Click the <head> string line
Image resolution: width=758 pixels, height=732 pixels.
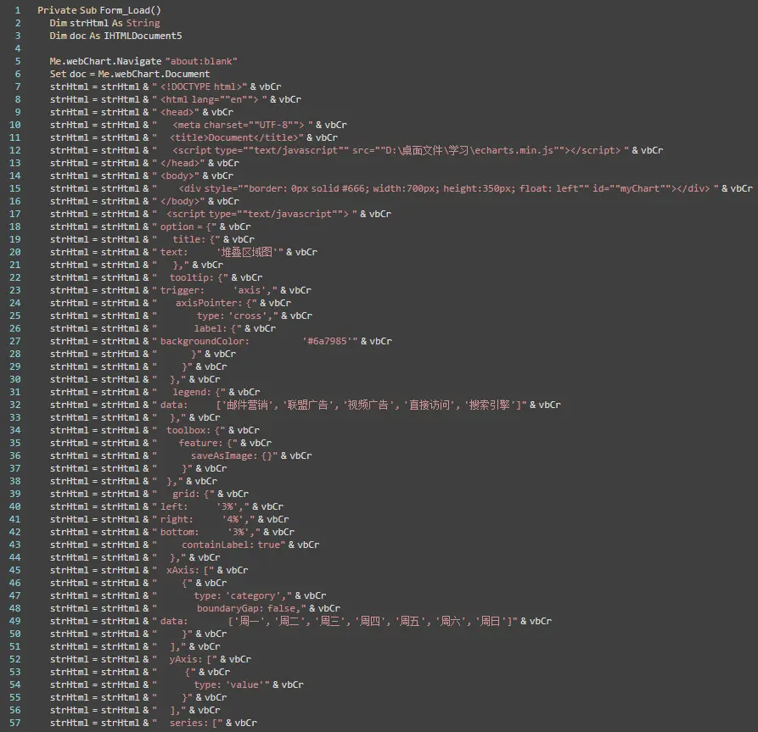click(x=142, y=112)
